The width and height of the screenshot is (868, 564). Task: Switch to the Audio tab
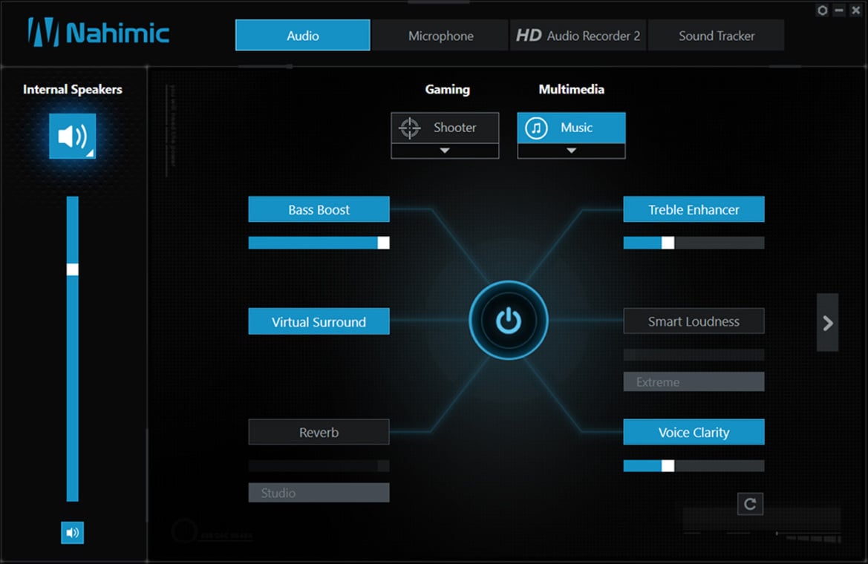[x=303, y=36]
